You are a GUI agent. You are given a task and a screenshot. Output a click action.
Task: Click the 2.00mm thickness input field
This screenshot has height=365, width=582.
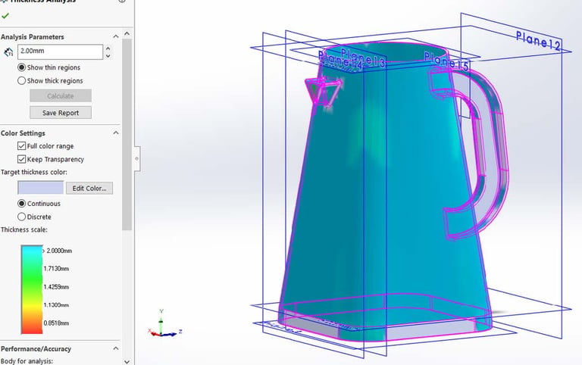point(60,52)
